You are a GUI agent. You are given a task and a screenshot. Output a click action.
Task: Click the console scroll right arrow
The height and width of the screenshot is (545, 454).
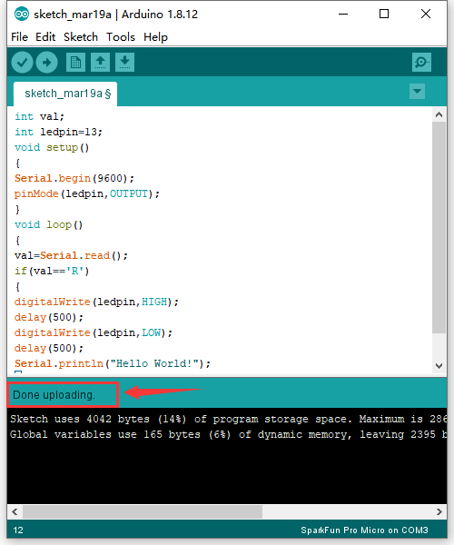click(439, 511)
